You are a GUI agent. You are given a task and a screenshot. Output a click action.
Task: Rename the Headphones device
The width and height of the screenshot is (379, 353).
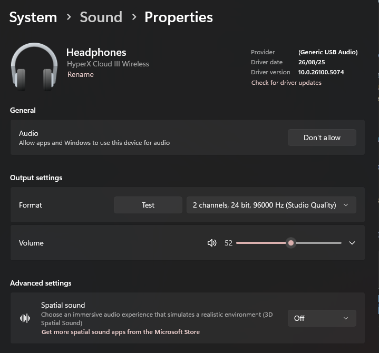click(x=81, y=74)
